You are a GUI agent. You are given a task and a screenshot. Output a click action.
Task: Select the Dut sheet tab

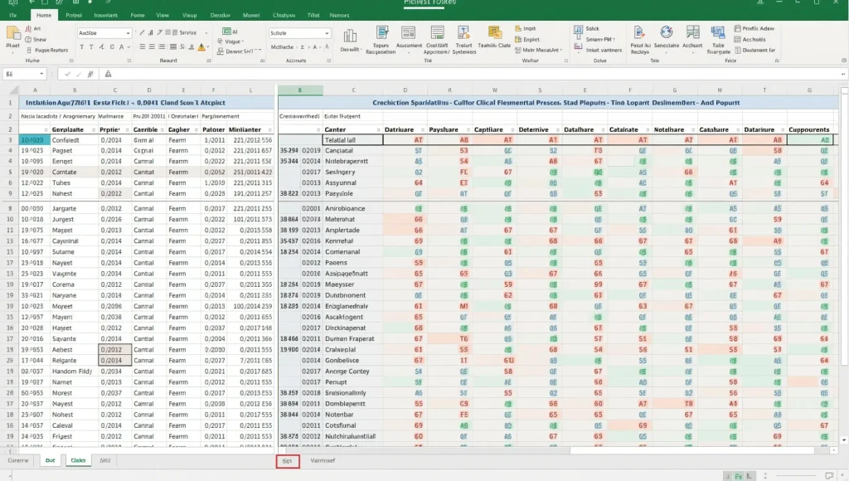pos(50,460)
